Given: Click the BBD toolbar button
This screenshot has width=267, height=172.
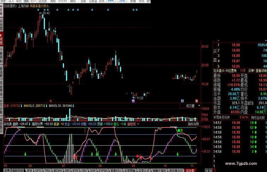Looking at the screenshot, I should pos(111,1).
